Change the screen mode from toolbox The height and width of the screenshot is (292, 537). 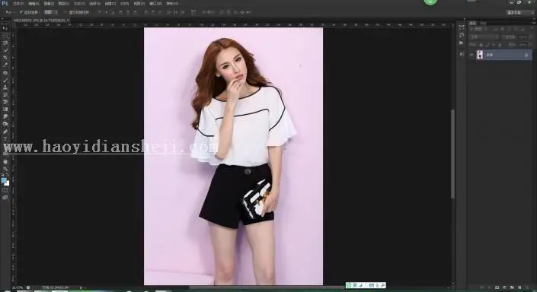coord(5,197)
